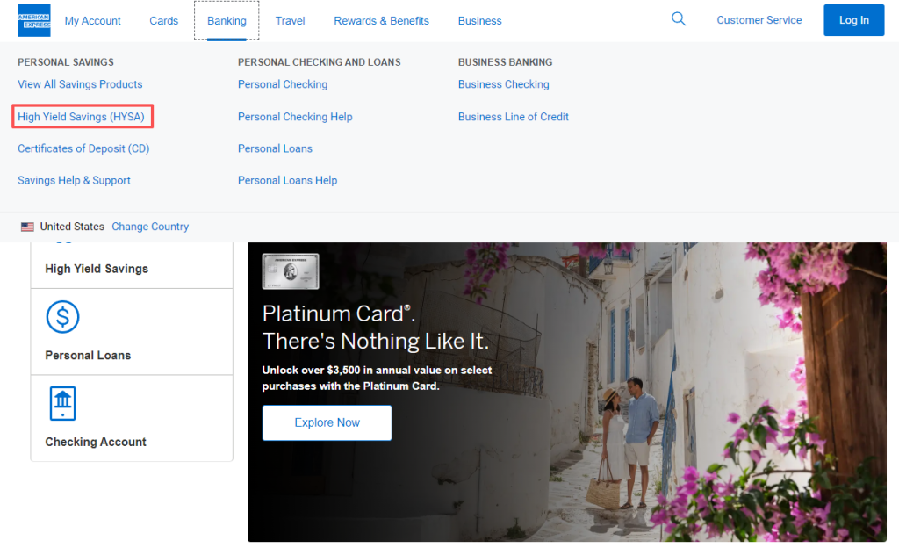Expand the Travel menu

click(290, 20)
